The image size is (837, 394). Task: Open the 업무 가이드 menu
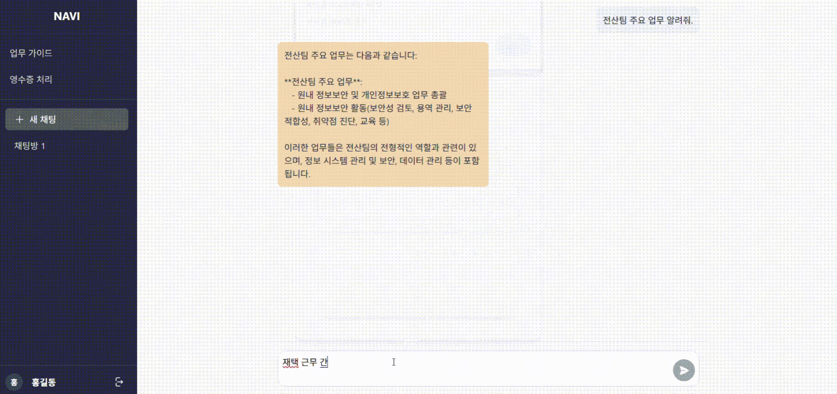click(31, 53)
